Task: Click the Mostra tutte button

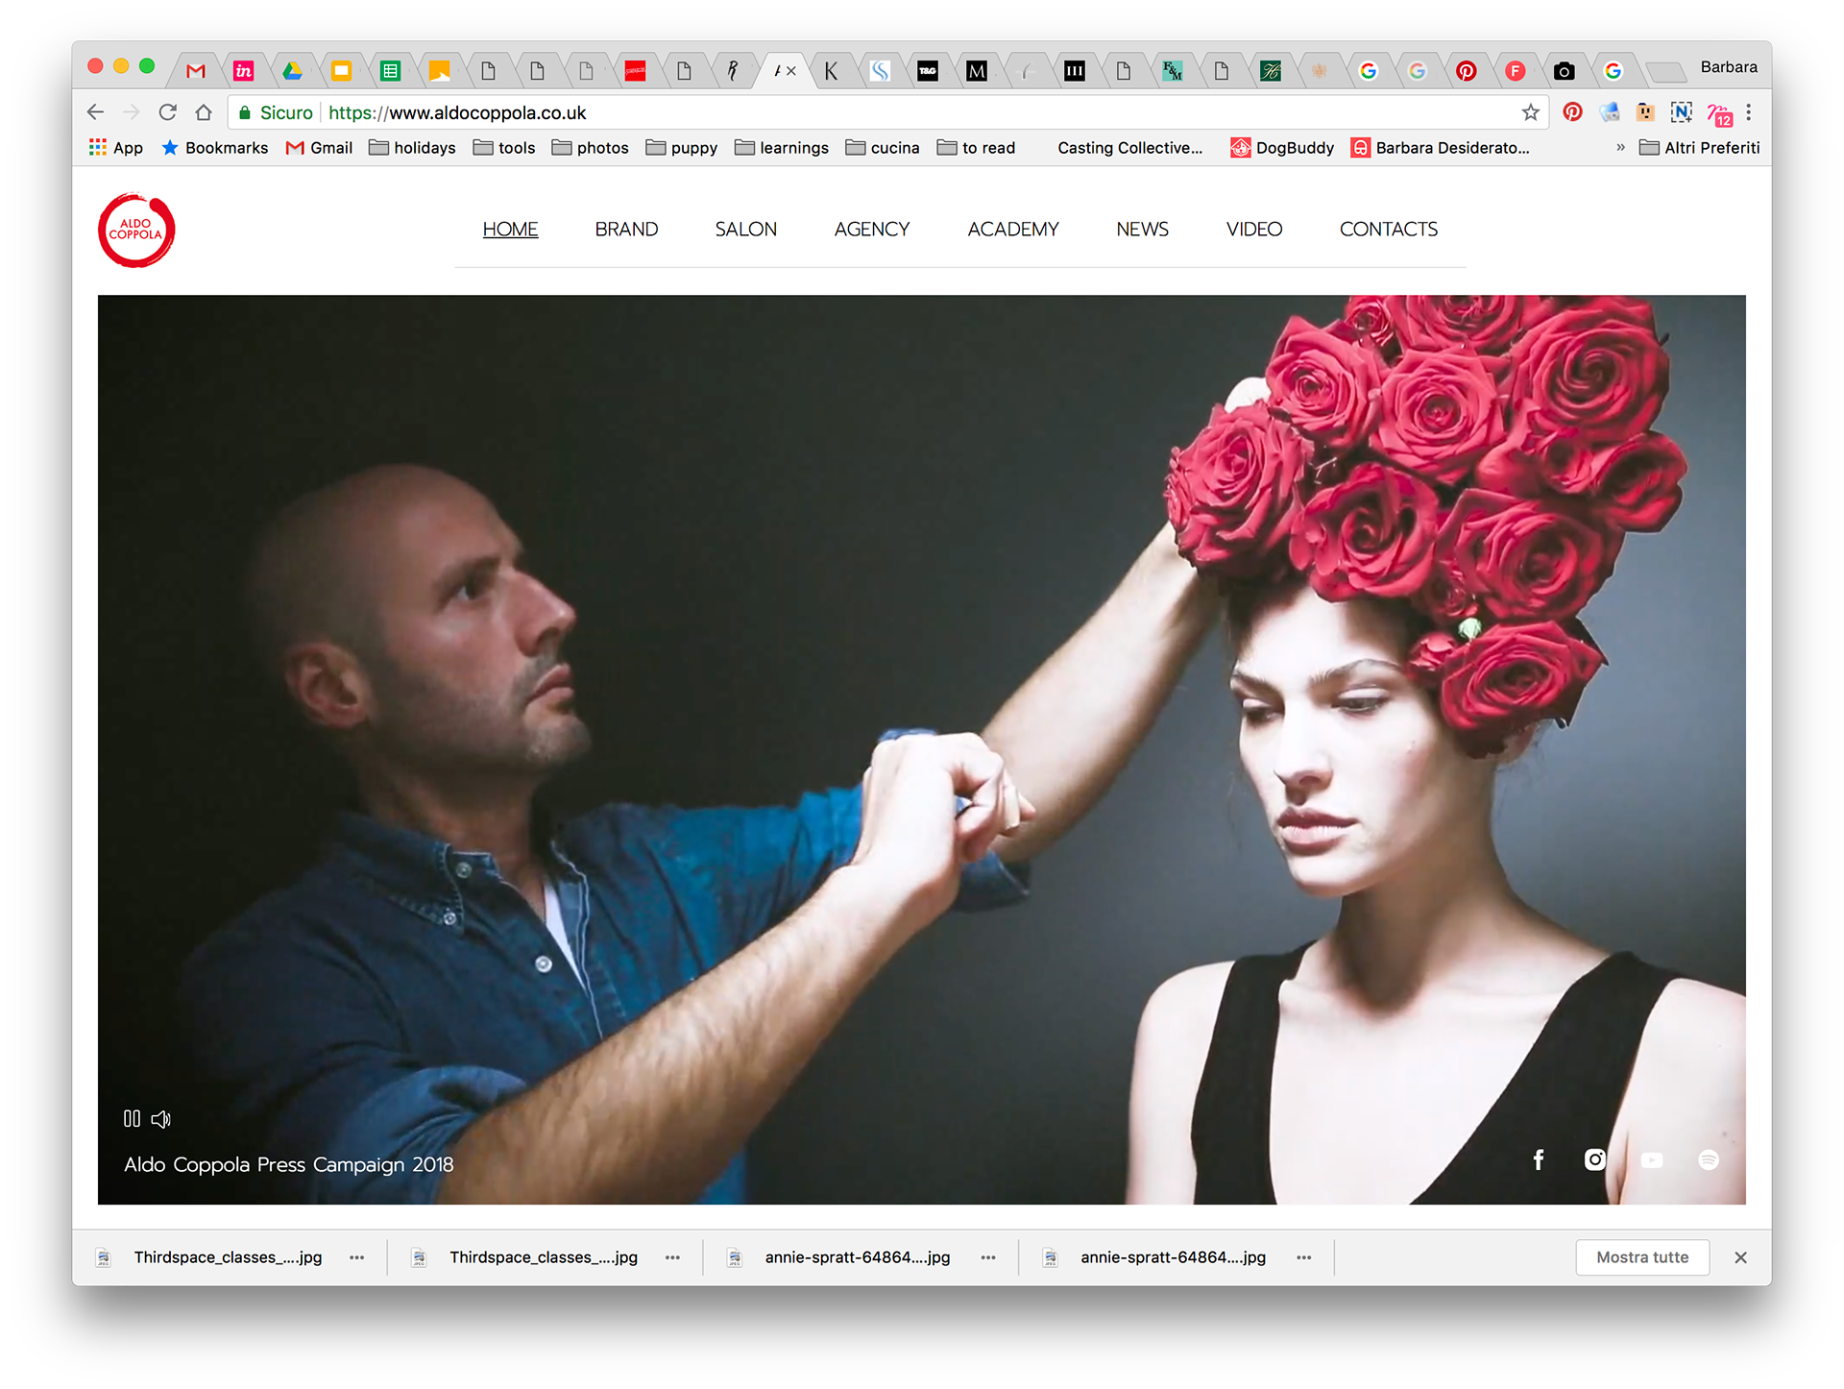Action: pyautogui.click(x=1642, y=1257)
